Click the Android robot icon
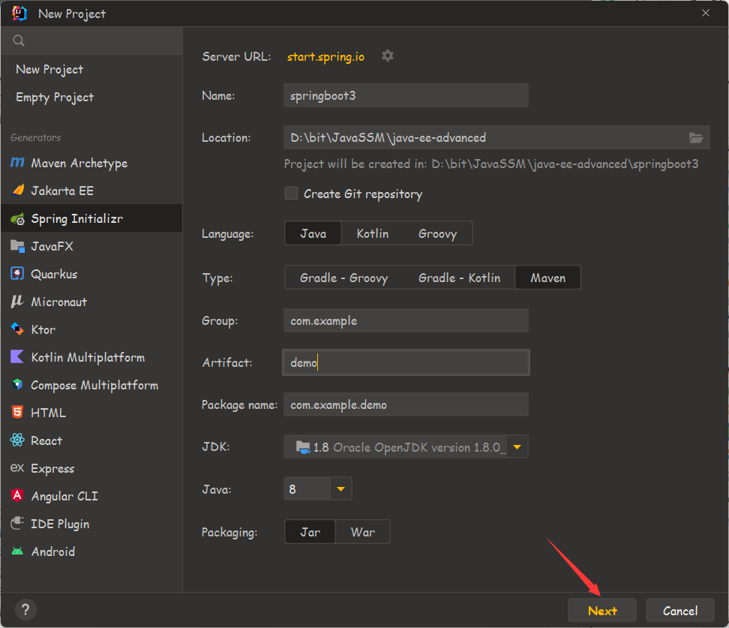This screenshot has height=628, width=729. (17, 551)
